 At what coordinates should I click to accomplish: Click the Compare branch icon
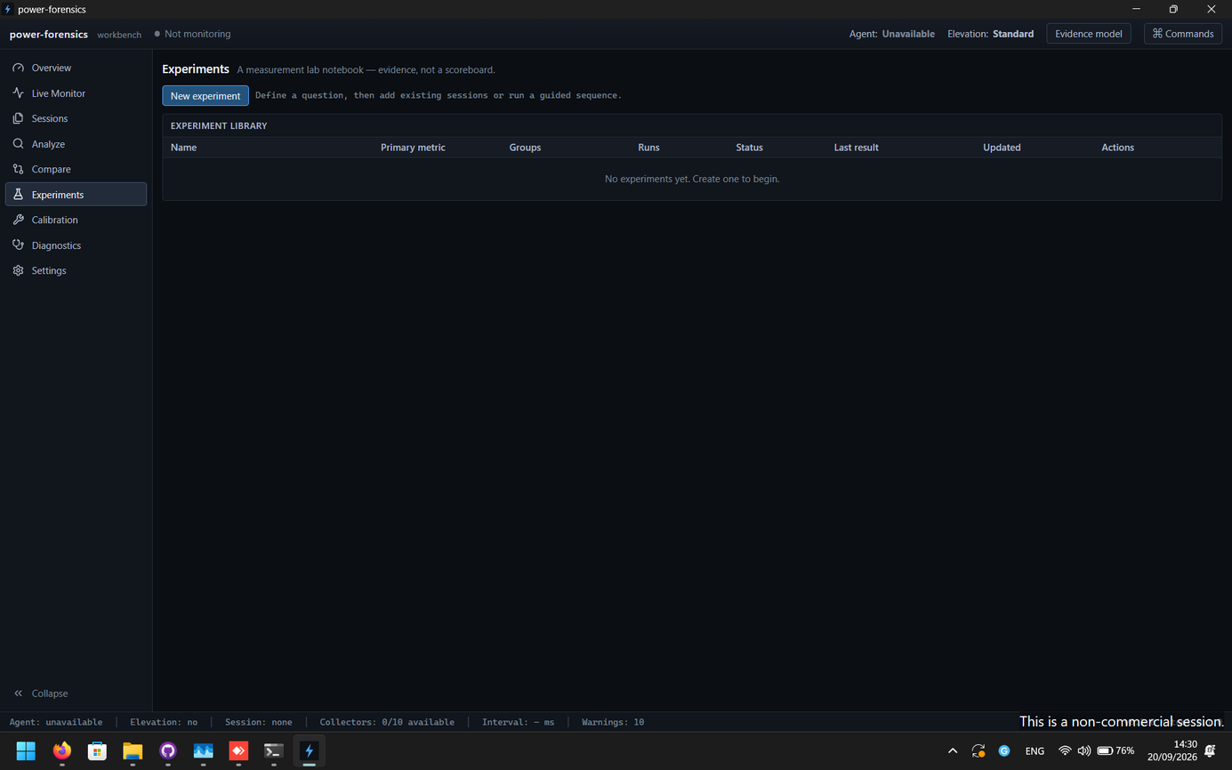(18, 169)
